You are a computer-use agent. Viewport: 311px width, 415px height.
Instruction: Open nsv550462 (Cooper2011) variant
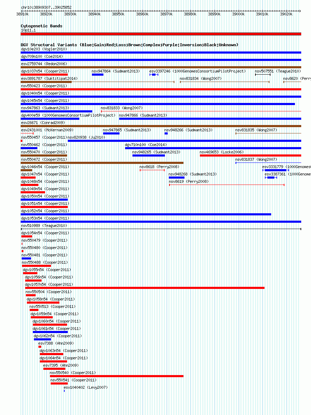(44, 145)
